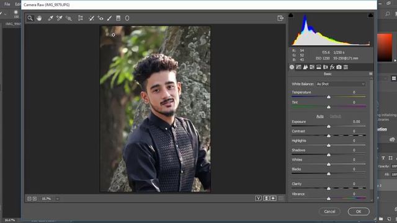The width and height of the screenshot is (397, 223).
Task: Click the portrait photo preview
Action: pyautogui.click(x=155, y=109)
